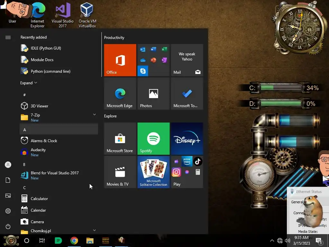Open Microsoft Solitaire Collection tile
This screenshot has height=247, width=329.
pyautogui.click(x=153, y=172)
